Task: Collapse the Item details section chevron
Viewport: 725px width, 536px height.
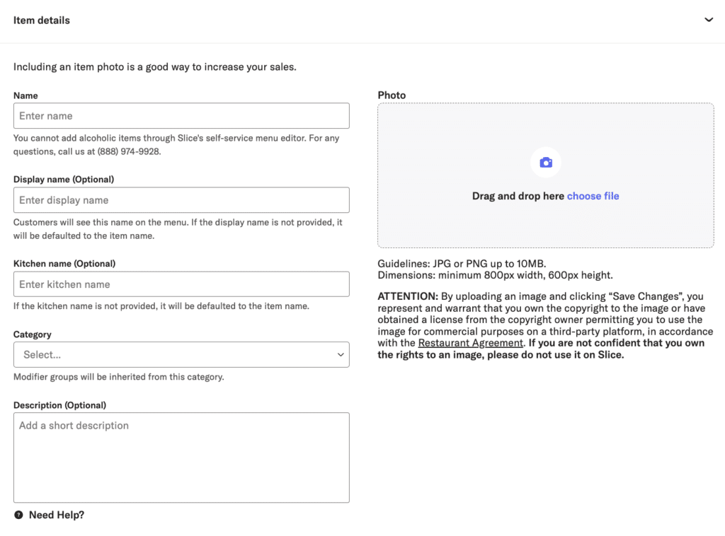Action: [708, 20]
